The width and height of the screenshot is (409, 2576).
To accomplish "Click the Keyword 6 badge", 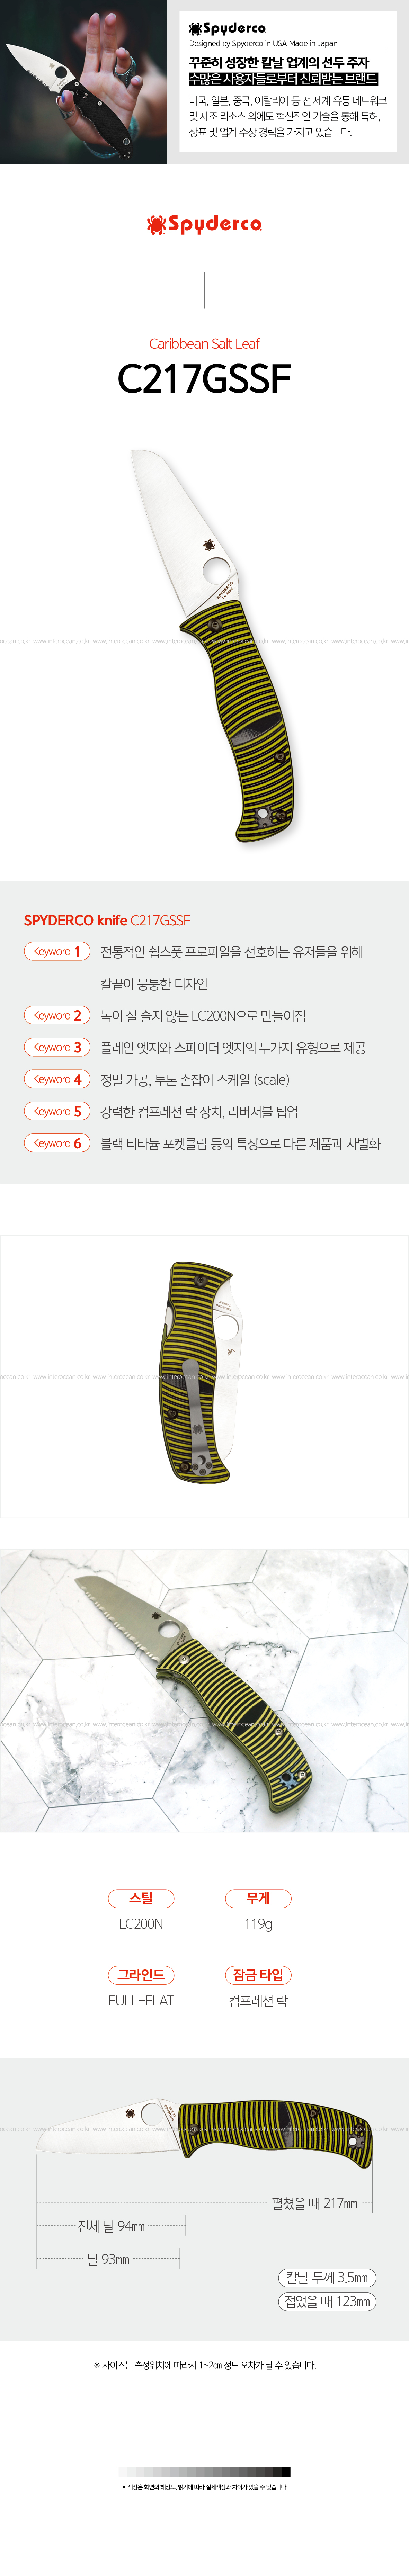I will click(57, 1143).
